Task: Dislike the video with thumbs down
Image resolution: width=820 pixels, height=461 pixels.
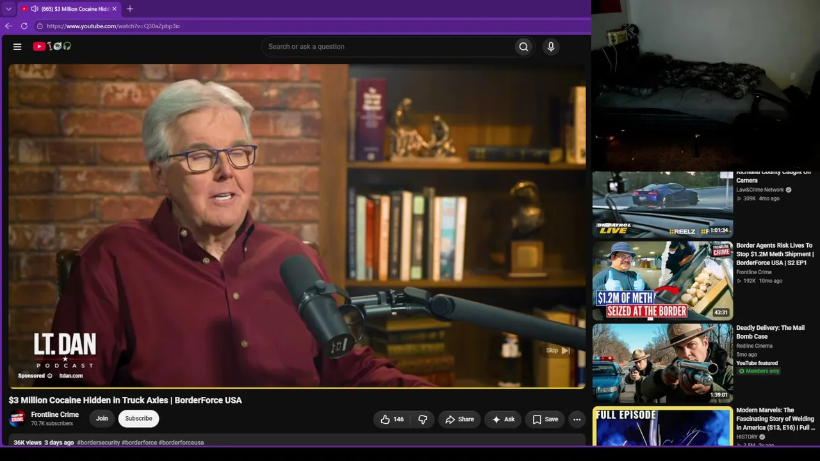Action: click(x=423, y=419)
